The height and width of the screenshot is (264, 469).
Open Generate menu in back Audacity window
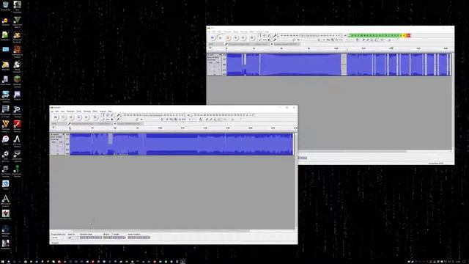click(x=244, y=32)
